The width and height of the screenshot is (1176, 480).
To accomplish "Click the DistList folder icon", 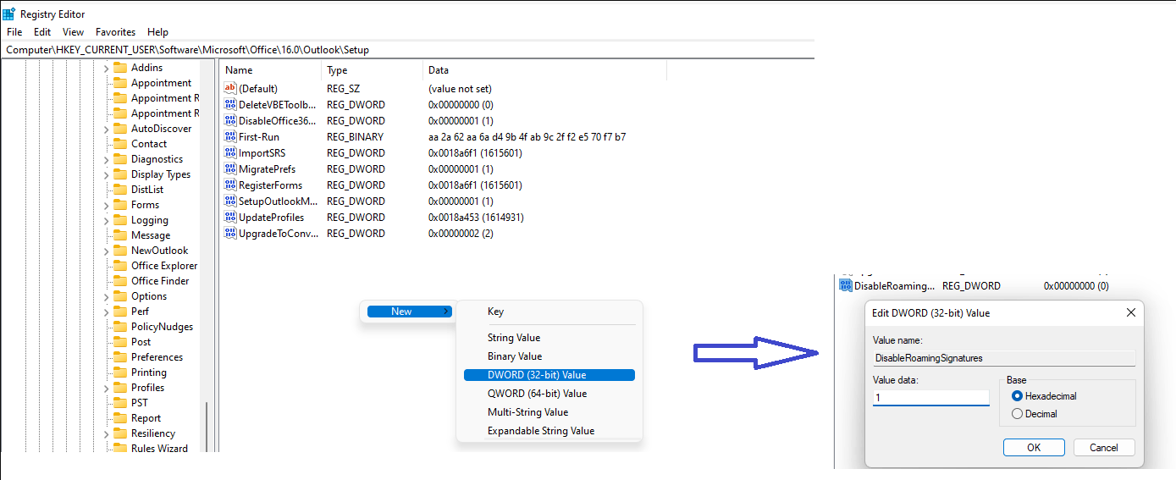I will [x=119, y=190].
